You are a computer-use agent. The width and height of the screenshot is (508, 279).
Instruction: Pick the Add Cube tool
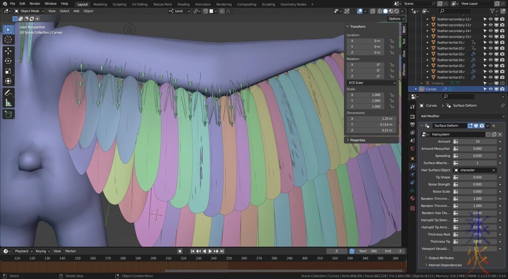pyautogui.click(x=9, y=114)
